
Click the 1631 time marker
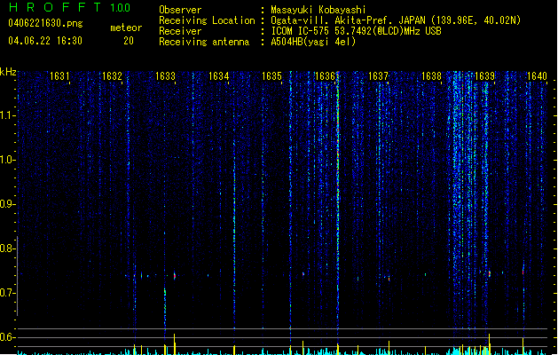[59, 76]
